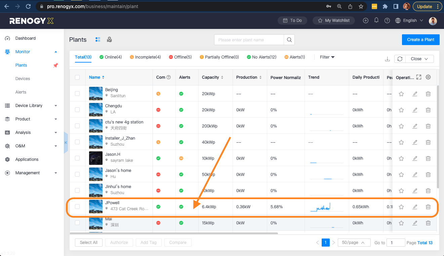444x256 pixels.
Task: Open the Filter dropdown
Action: pos(327,57)
